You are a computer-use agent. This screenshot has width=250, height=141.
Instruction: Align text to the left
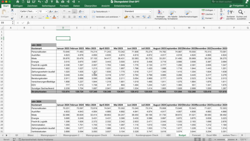(x=64, y=17)
